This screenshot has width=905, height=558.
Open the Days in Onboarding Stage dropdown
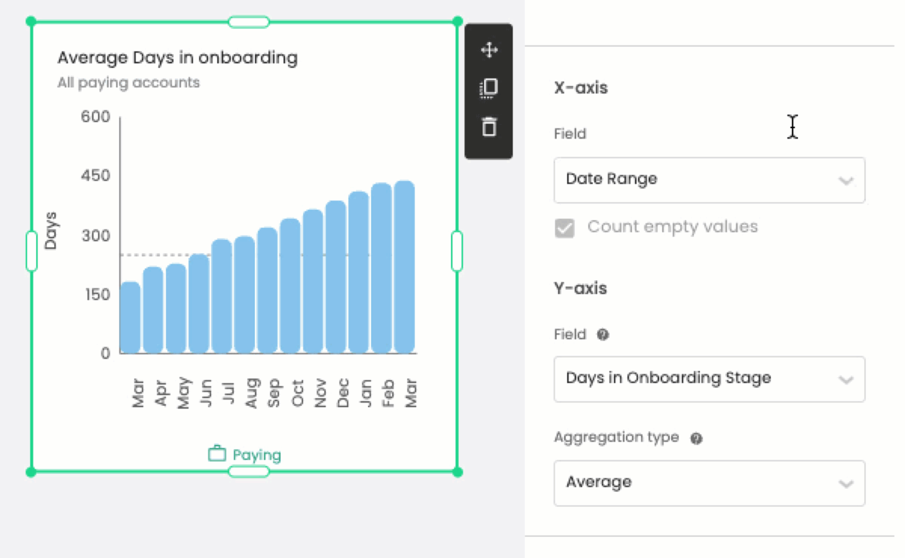coord(709,379)
